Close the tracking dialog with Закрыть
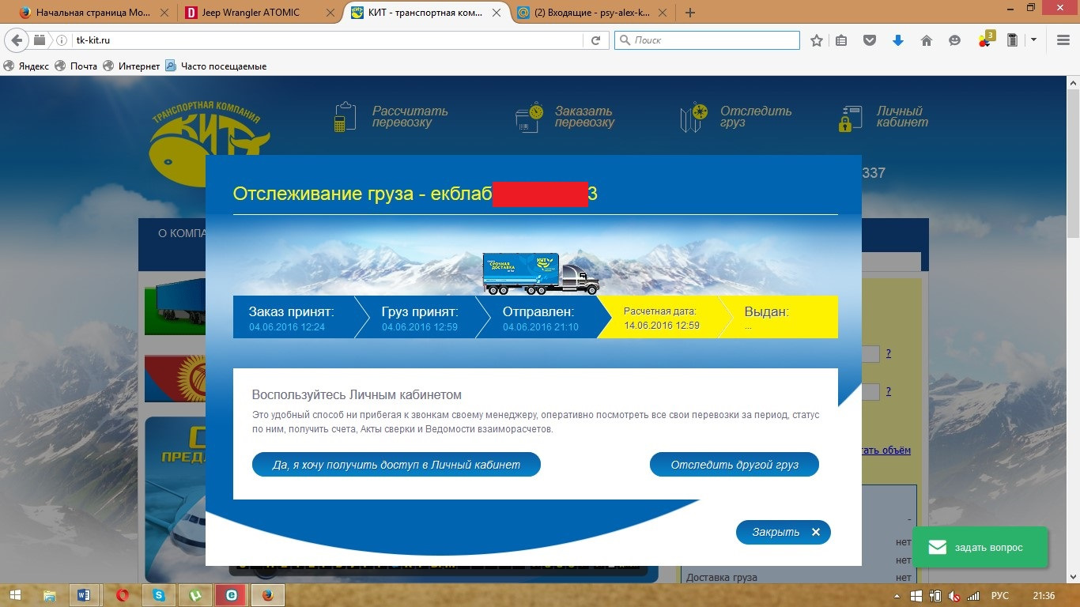Viewport: 1080px width, 607px height. 783,532
